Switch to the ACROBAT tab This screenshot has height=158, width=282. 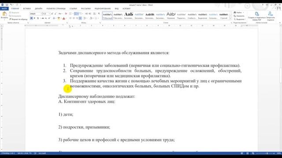tap(126, 9)
